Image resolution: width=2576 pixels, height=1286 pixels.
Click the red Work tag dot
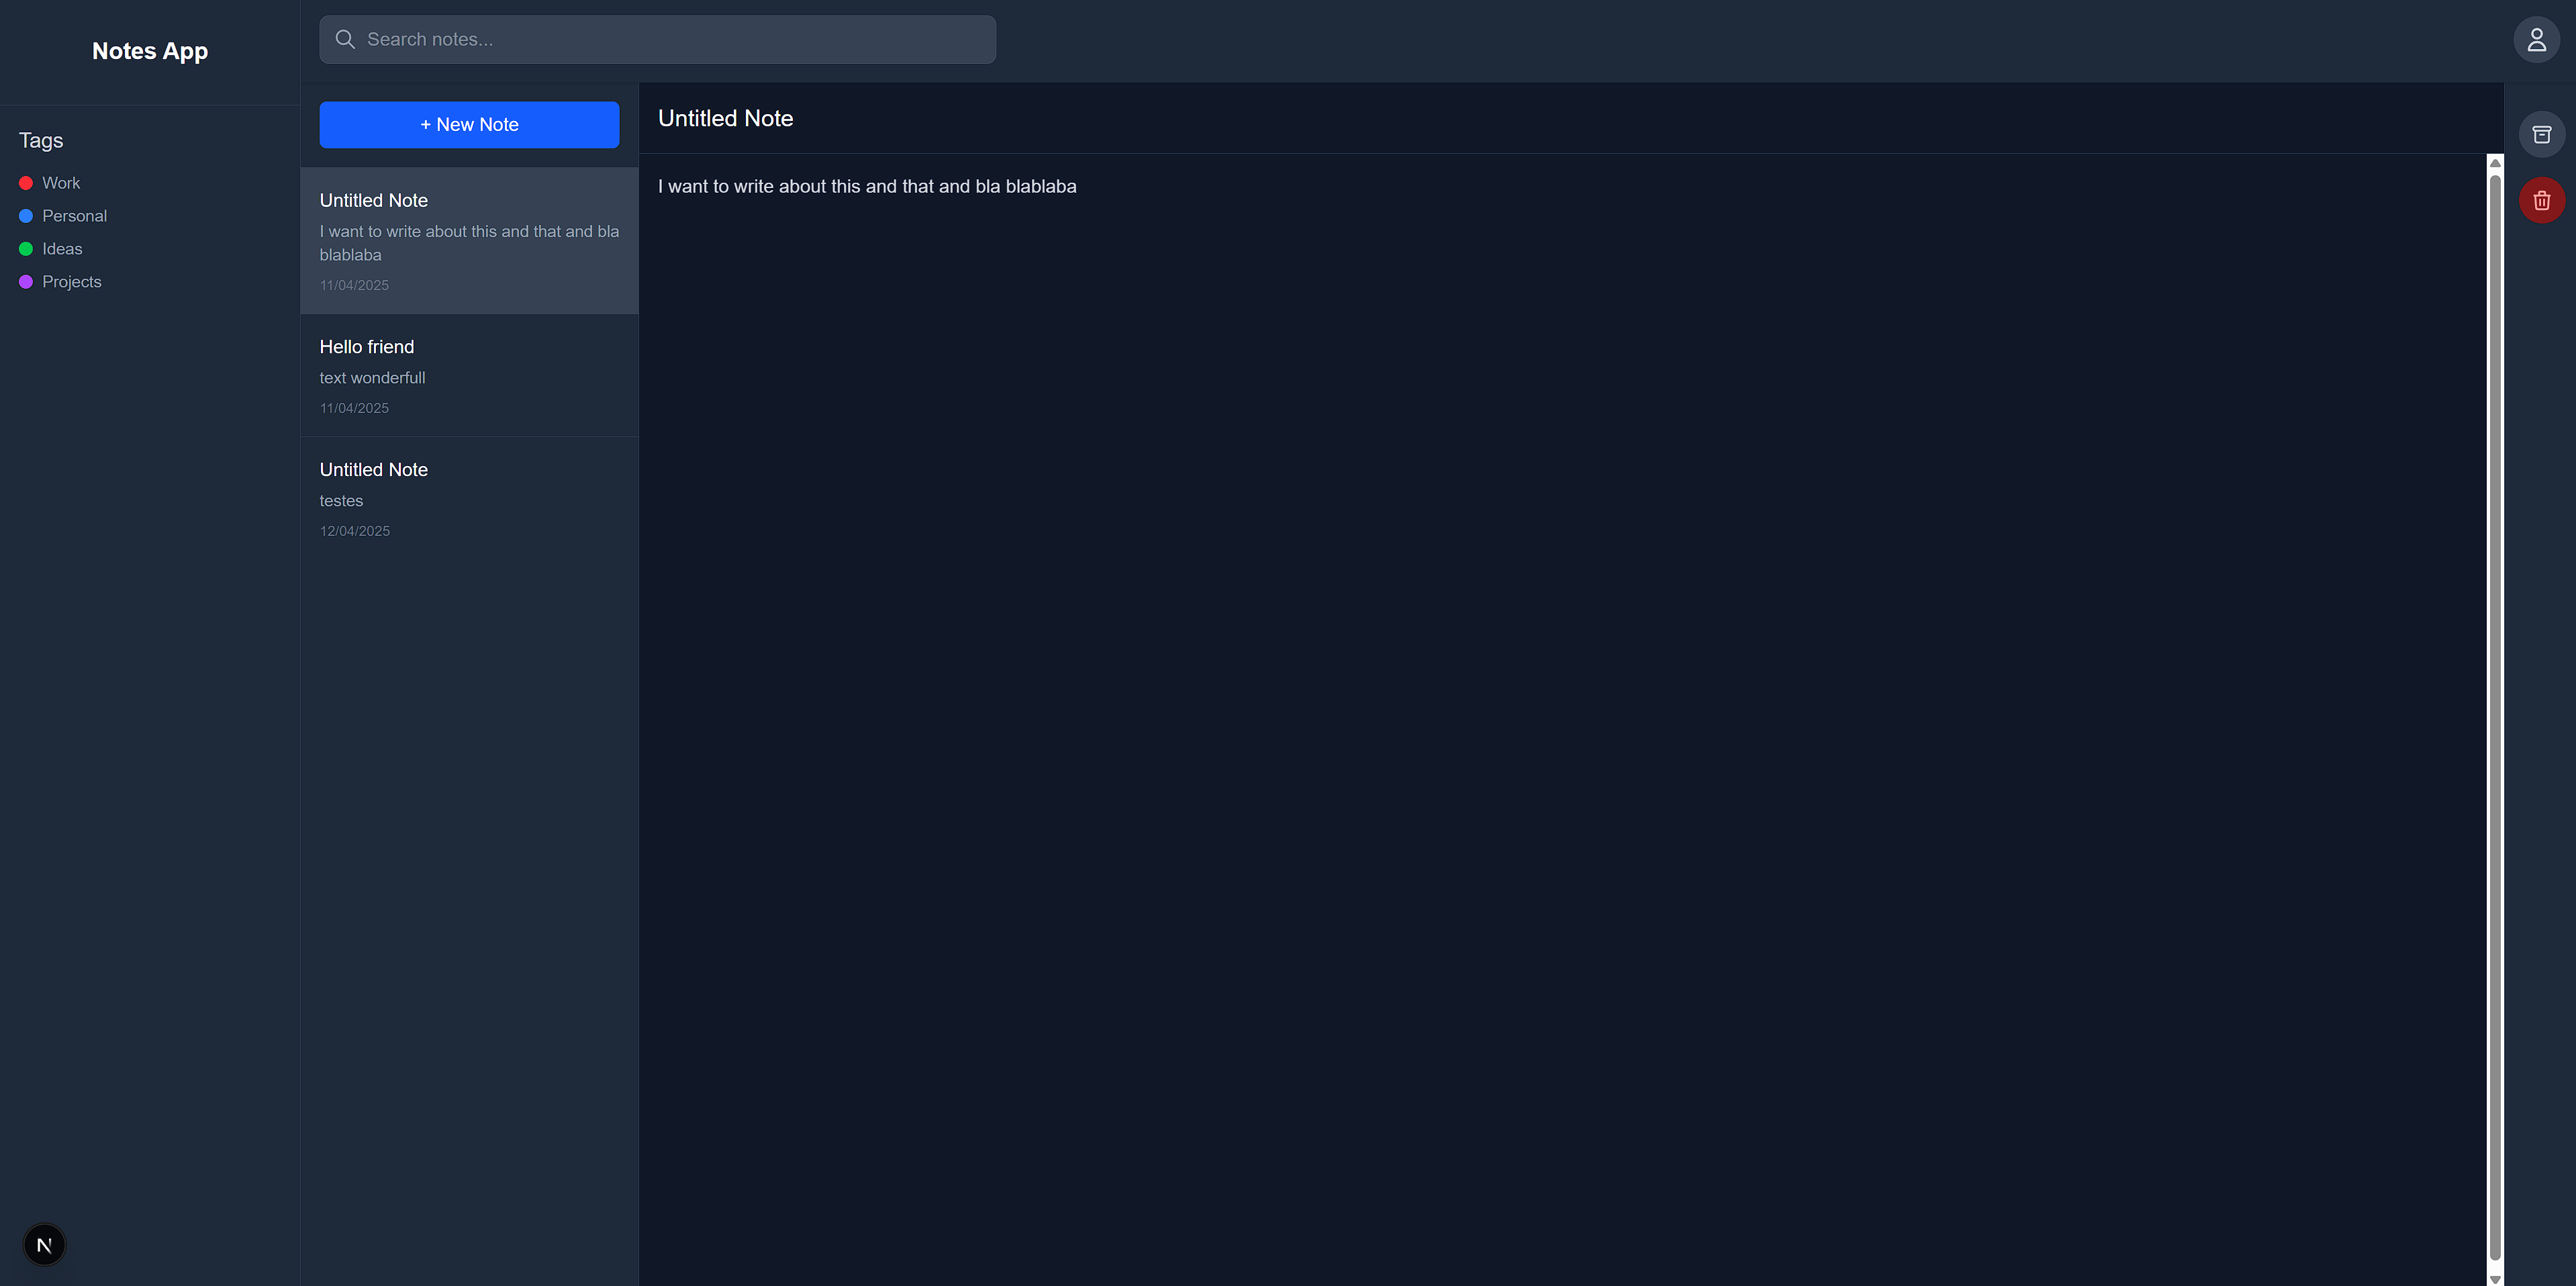(26, 183)
